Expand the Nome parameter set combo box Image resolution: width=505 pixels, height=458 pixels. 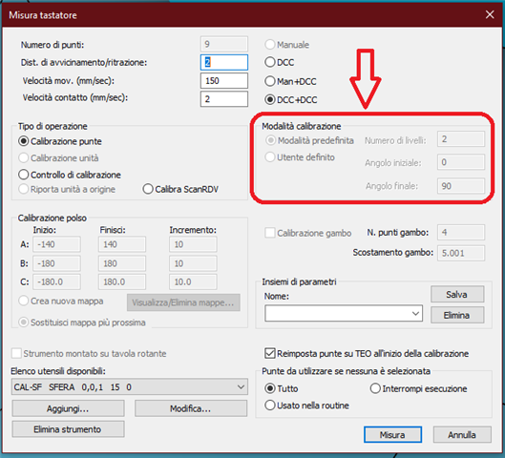tap(344, 313)
